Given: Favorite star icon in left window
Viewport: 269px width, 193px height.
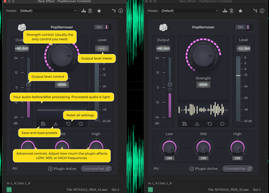Looking at the screenshot, I should [99, 11].
